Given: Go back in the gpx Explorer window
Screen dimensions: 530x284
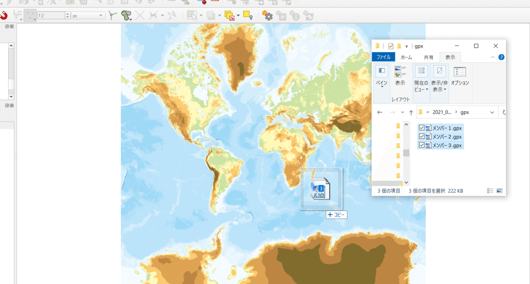Looking at the screenshot, I should point(380,113).
